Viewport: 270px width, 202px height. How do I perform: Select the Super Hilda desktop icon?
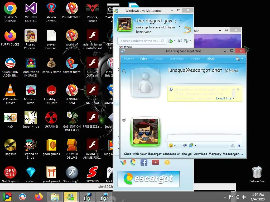point(31,120)
